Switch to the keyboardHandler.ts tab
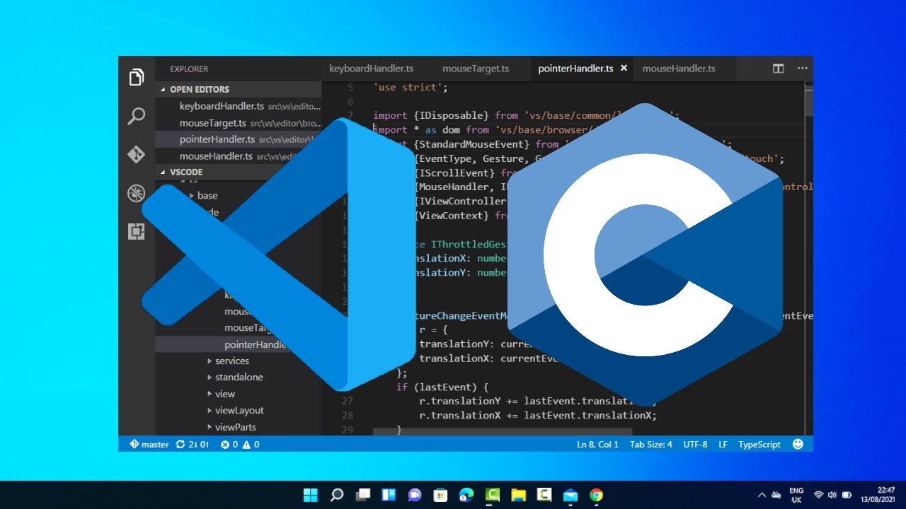The height and width of the screenshot is (509, 906). click(x=377, y=69)
